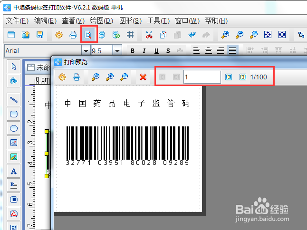Click the insert picture tool icon
Screen dimensions: 307x230
click(x=14, y=143)
